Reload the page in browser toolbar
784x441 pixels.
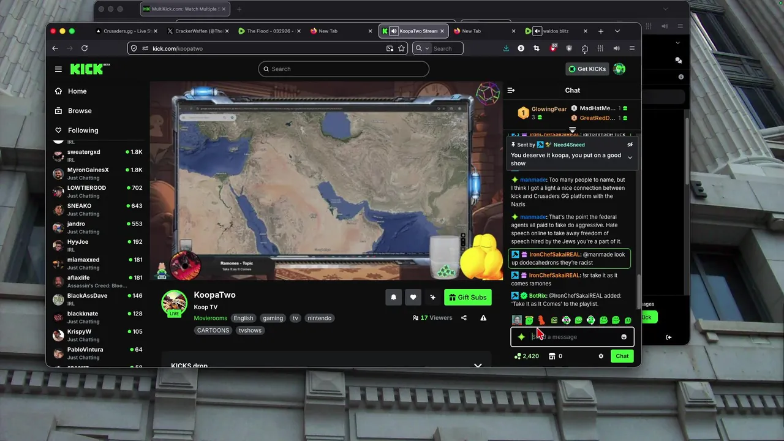(85, 48)
